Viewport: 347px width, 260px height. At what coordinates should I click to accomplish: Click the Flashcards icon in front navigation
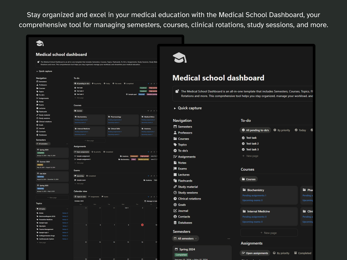[x=175, y=180]
